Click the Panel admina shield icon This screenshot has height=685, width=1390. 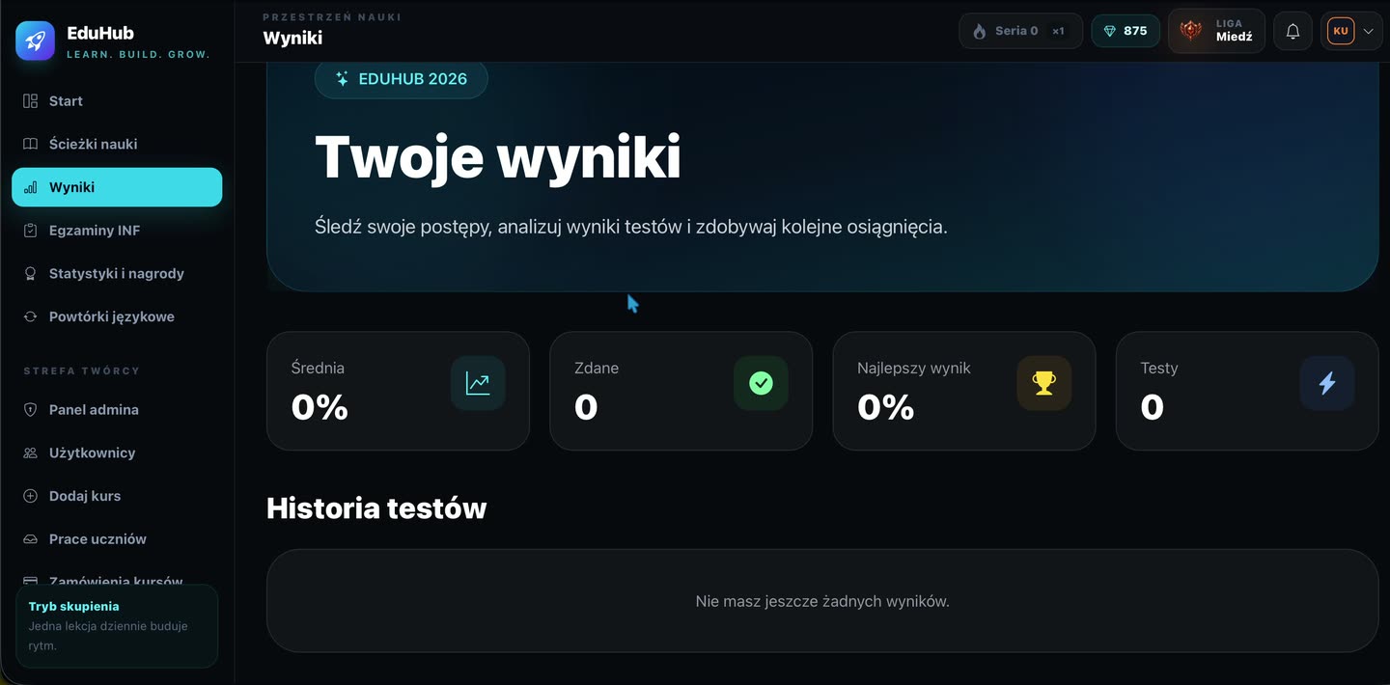pos(30,410)
